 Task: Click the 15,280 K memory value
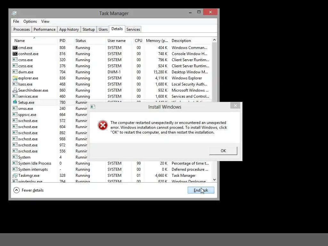tap(160, 72)
